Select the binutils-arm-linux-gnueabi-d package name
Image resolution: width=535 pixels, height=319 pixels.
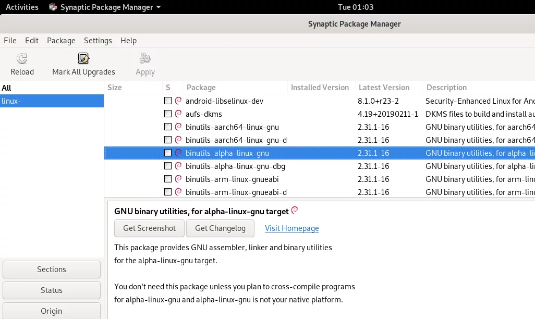point(236,192)
